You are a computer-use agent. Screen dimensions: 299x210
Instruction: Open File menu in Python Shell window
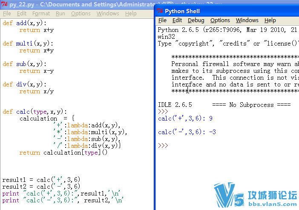(x=162, y=20)
